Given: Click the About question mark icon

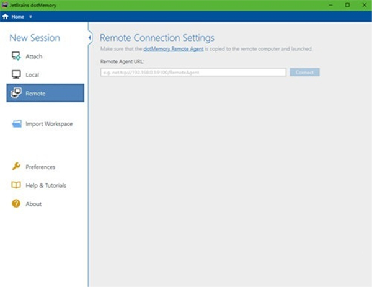Looking at the screenshot, I should [16, 204].
